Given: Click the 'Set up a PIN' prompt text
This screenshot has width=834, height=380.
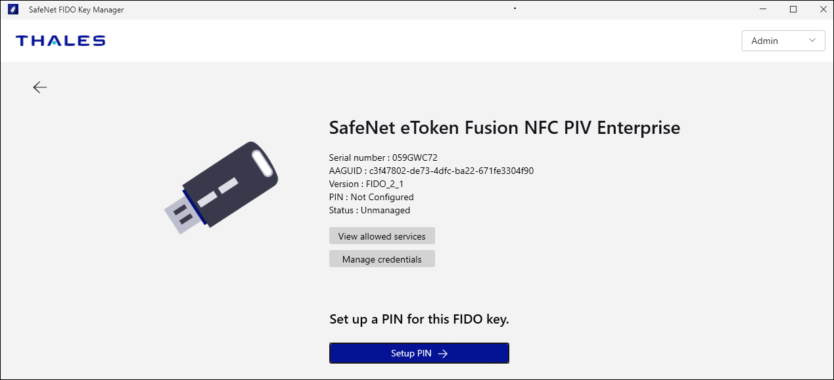Looking at the screenshot, I should tap(419, 320).
